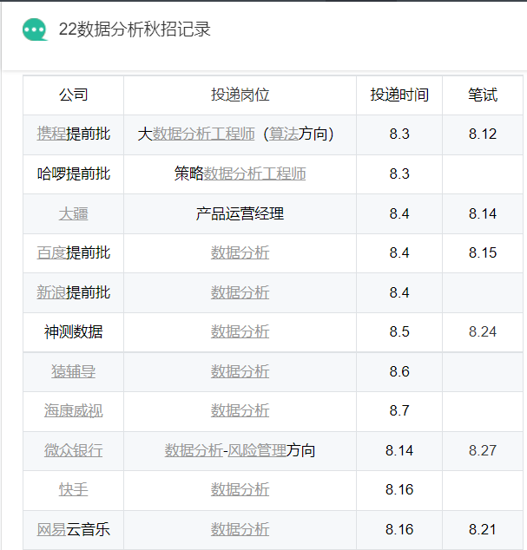This screenshot has width=527, height=550.
Task: Select the 8.12 written test date
Action: 483,134
